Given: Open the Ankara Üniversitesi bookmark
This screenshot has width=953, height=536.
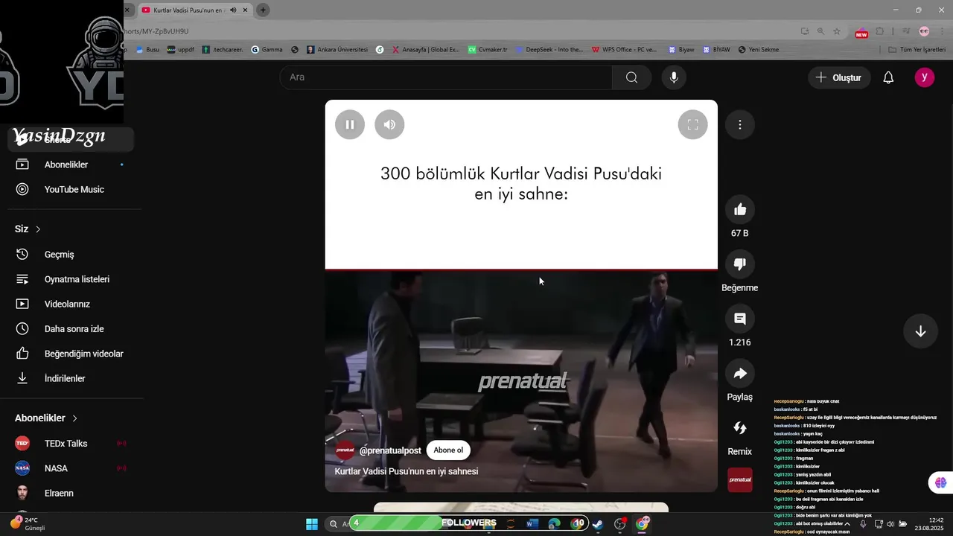Looking at the screenshot, I should [337, 49].
